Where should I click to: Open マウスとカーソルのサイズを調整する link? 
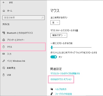[65, 73]
